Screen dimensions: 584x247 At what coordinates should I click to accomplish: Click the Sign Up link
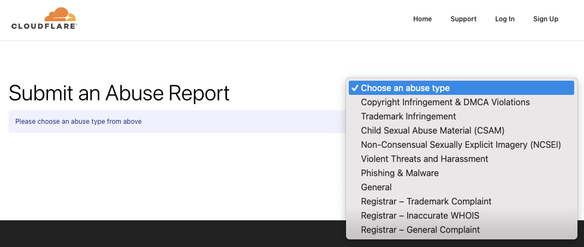tap(546, 19)
